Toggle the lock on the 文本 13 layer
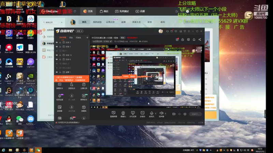Viewport: 273px width, 153px height. point(60,55)
